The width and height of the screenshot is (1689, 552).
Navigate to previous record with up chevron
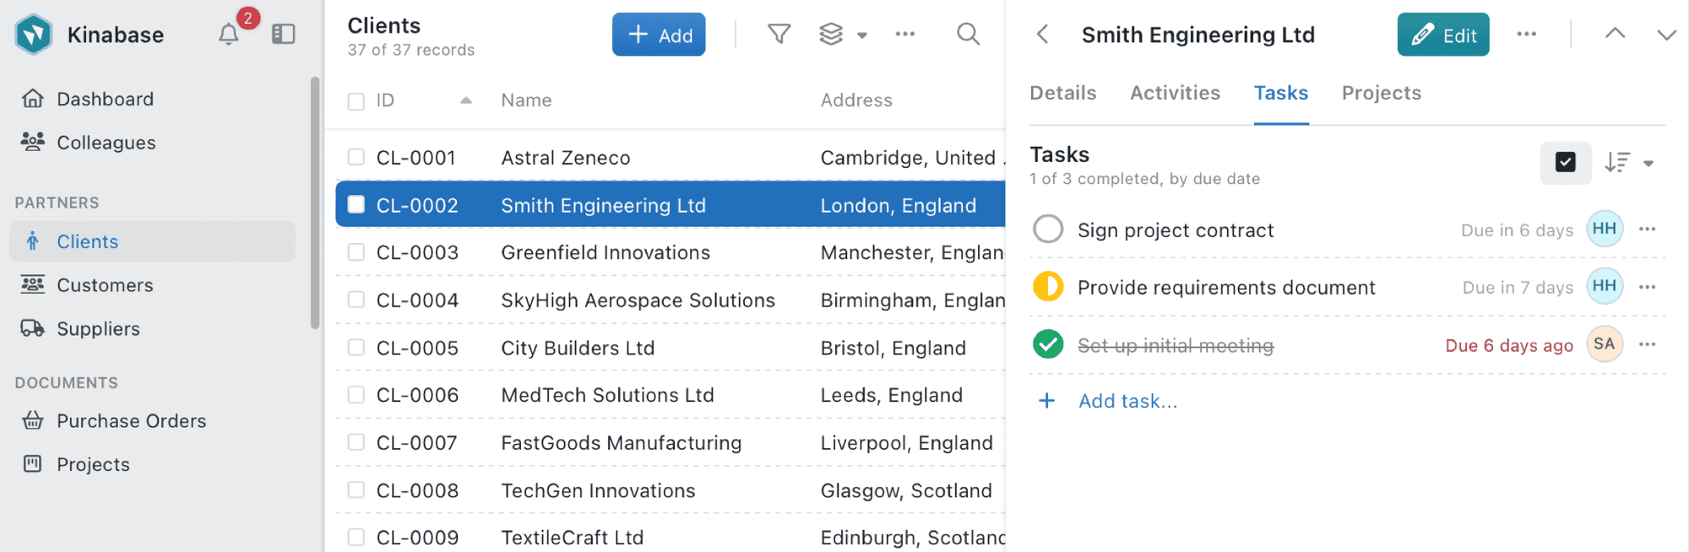(x=1615, y=34)
